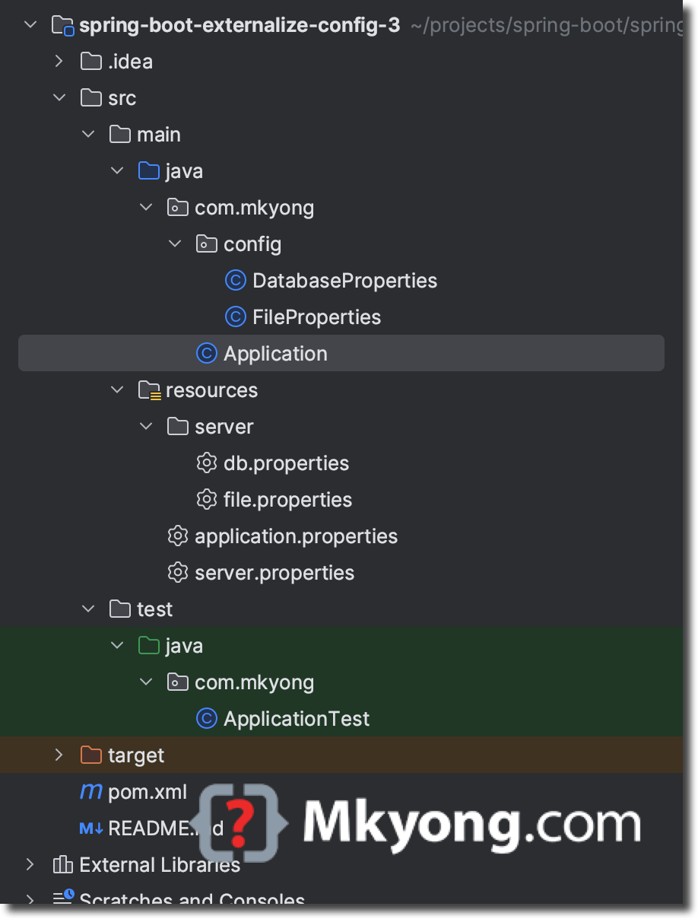Expand the .idea folder
The width and height of the screenshot is (698, 919).
pyautogui.click(x=59, y=61)
